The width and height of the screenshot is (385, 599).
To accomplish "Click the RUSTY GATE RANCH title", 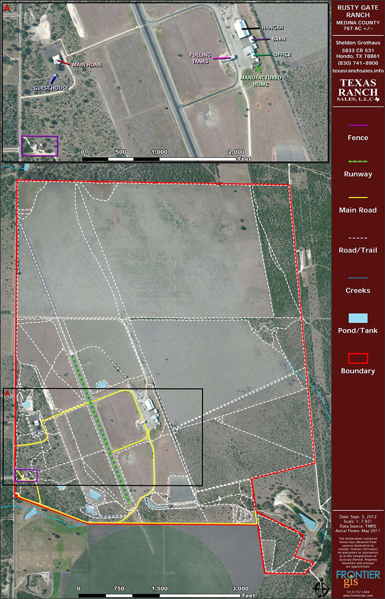I will point(358,11).
